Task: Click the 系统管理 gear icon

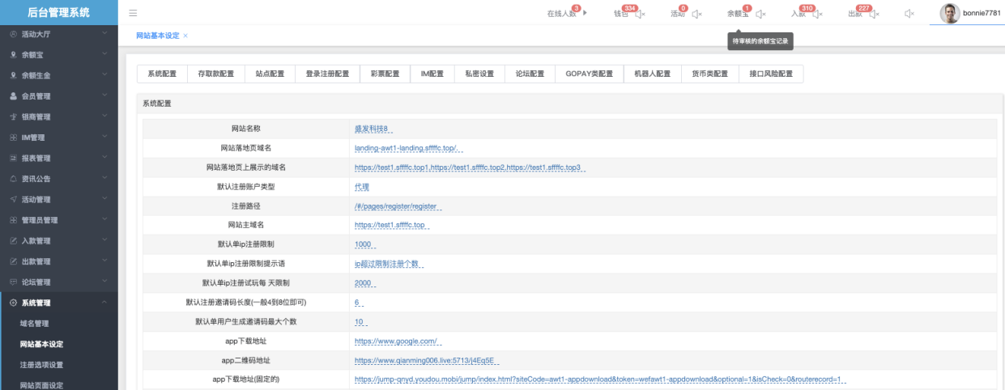Action: pyautogui.click(x=13, y=303)
